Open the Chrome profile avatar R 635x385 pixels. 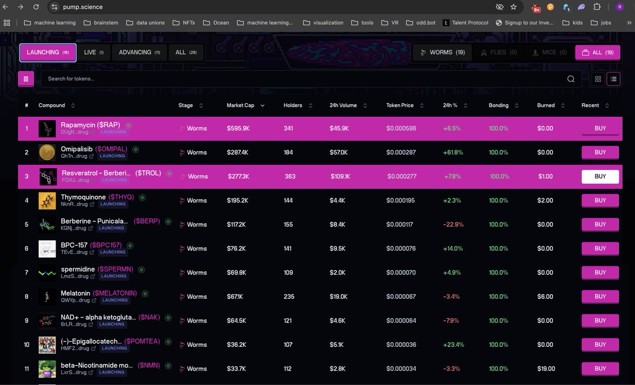pos(620,7)
